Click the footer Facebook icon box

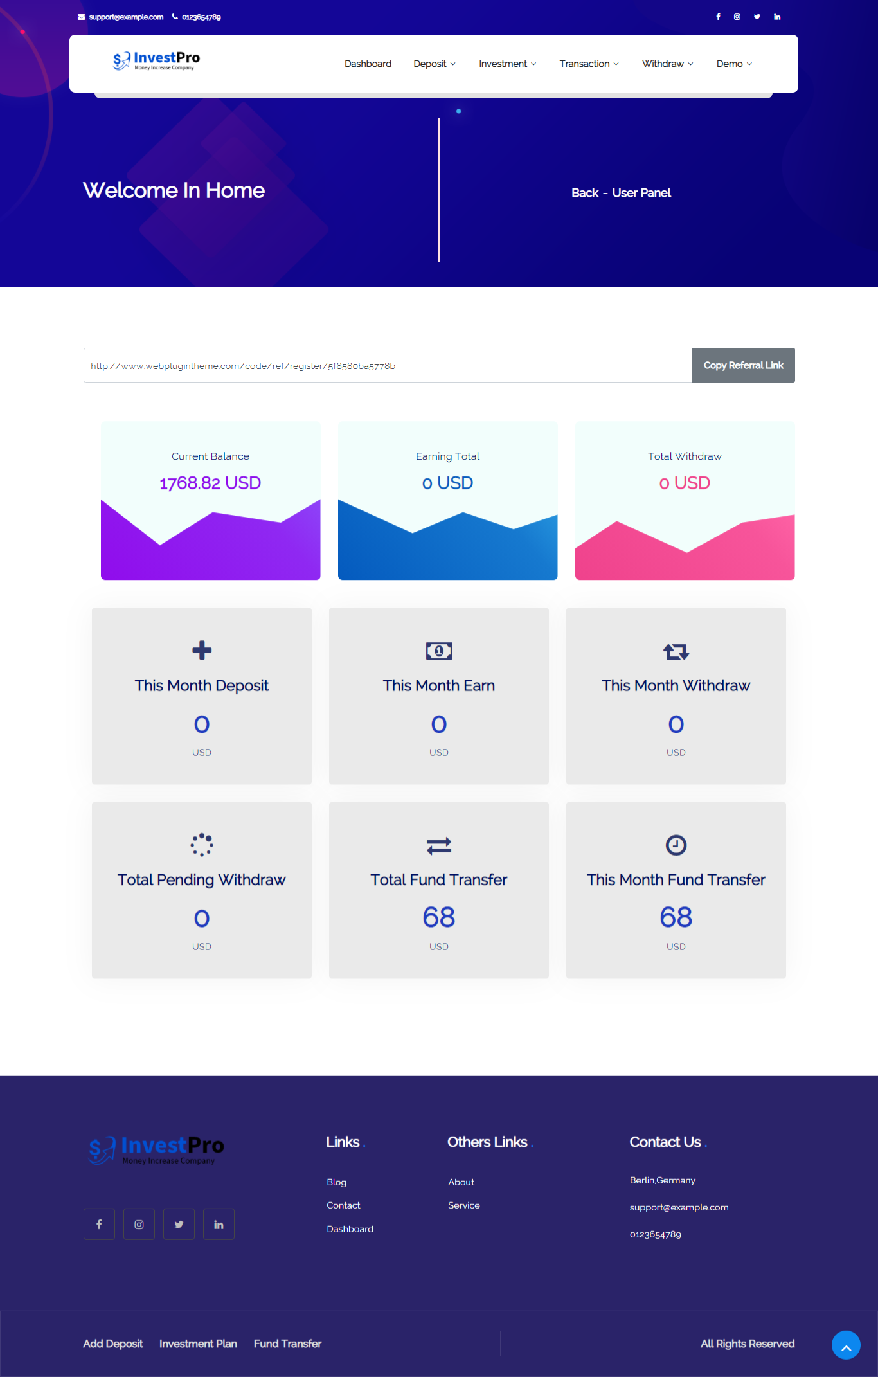tap(99, 1225)
